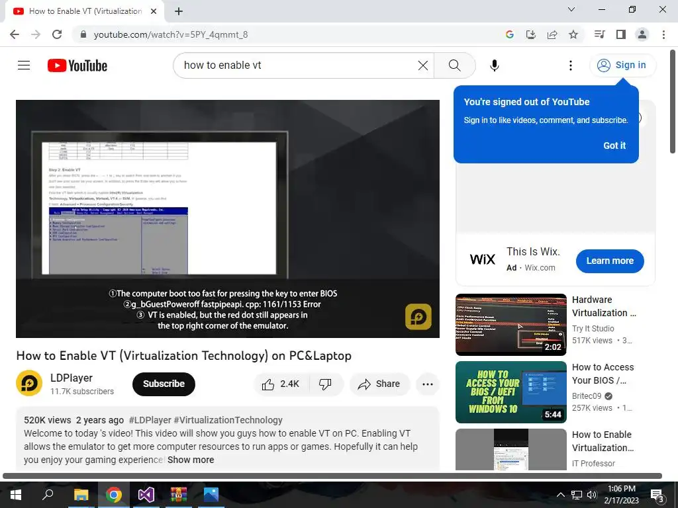Open File Explorer from taskbar
Screen dimensions: 678x508
[81, 495]
